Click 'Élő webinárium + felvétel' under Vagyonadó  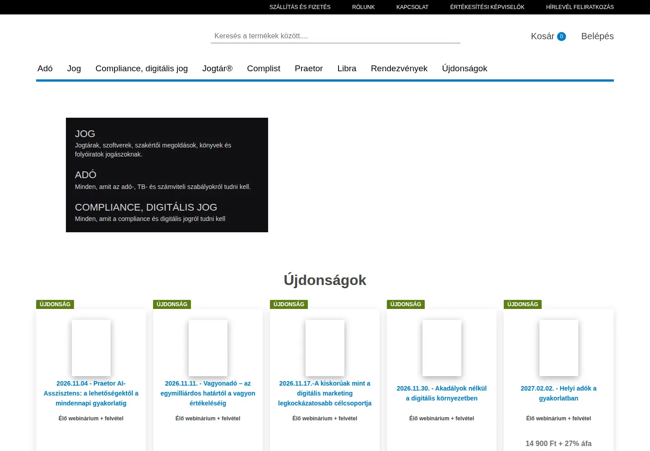(208, 419)
